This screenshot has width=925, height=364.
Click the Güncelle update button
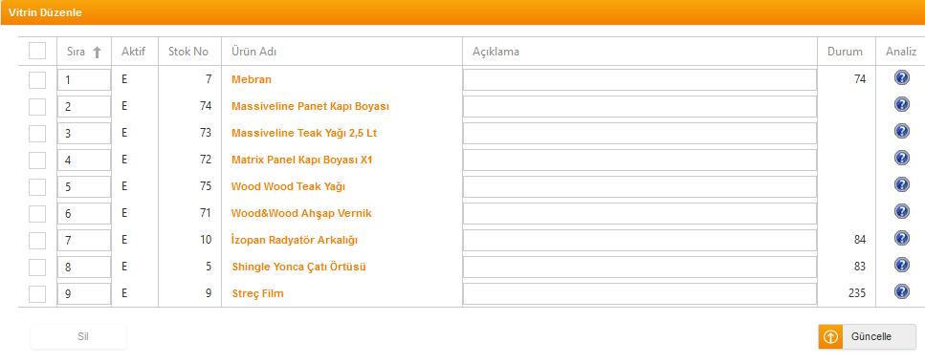tap(868, 337)
